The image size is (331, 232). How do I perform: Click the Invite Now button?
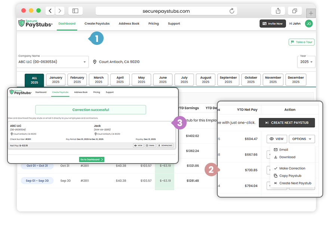273,24
